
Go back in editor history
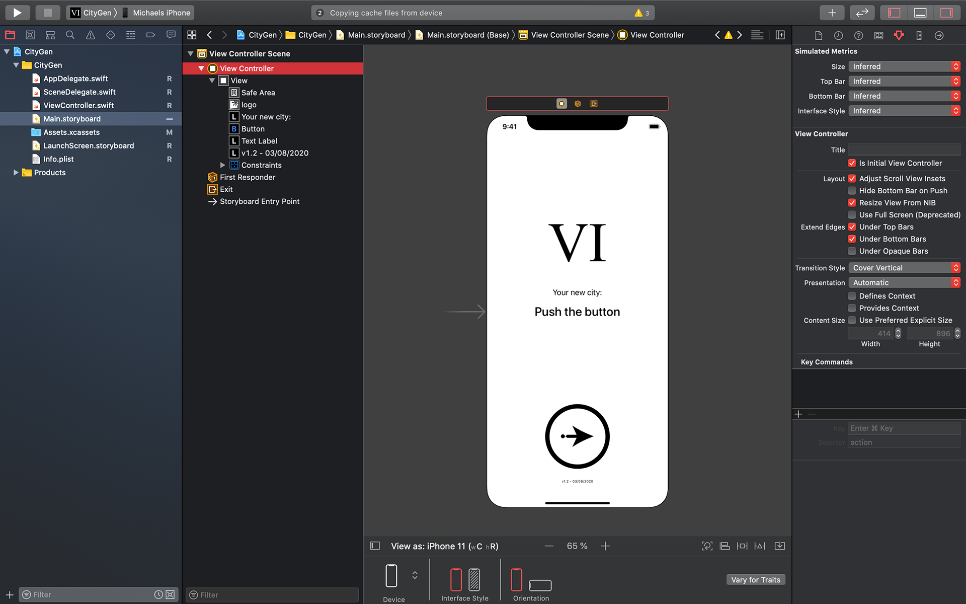pyautogui.click(x=209, y=35)
